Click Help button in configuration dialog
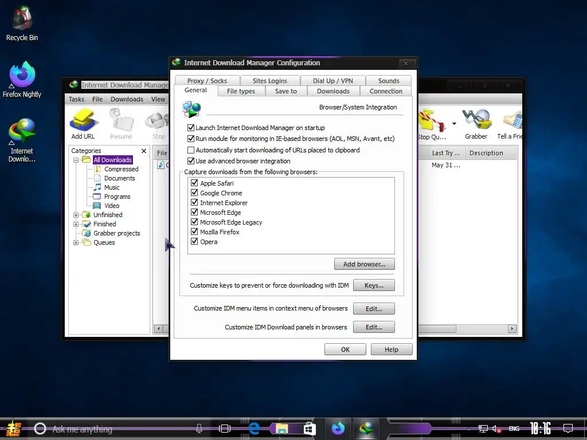 point(392,349)
